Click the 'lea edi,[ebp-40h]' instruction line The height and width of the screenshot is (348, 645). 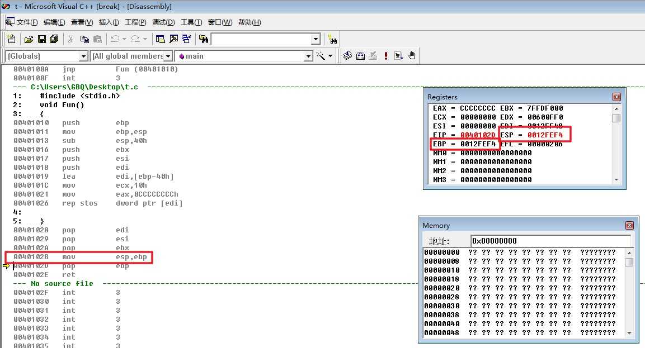pos(93,177)
